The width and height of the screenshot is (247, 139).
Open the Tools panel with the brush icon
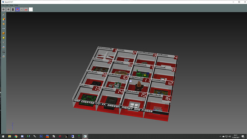tap(4, 14)
